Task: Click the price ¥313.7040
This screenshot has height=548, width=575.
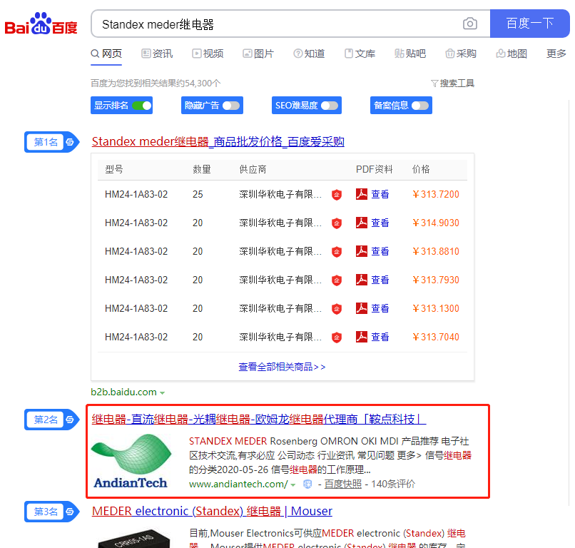Action: (x=436, y=337)
